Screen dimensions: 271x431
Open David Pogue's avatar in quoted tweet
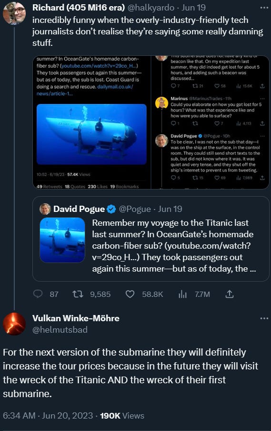(45, 209)
